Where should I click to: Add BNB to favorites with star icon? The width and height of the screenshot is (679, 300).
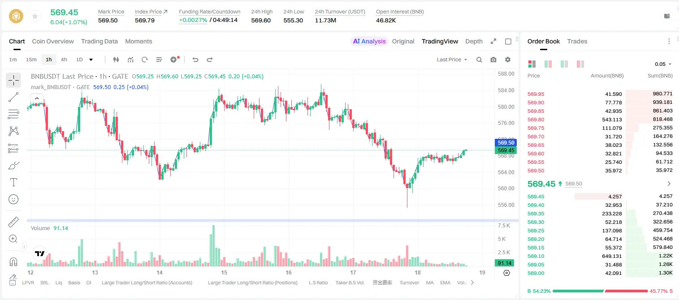[x=35, y=17]
